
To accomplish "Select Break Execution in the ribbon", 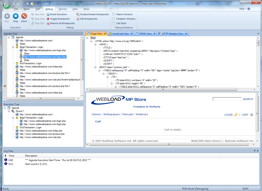I will (58, 14).
